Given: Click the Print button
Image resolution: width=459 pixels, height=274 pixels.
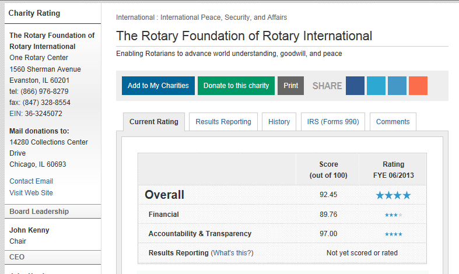Looking at the screenshot, I should (x=290, y=86).
